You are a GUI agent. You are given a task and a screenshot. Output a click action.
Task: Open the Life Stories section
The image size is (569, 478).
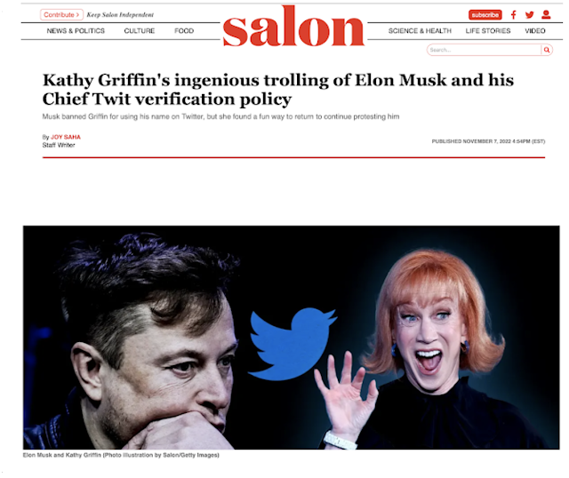[488, 31]
